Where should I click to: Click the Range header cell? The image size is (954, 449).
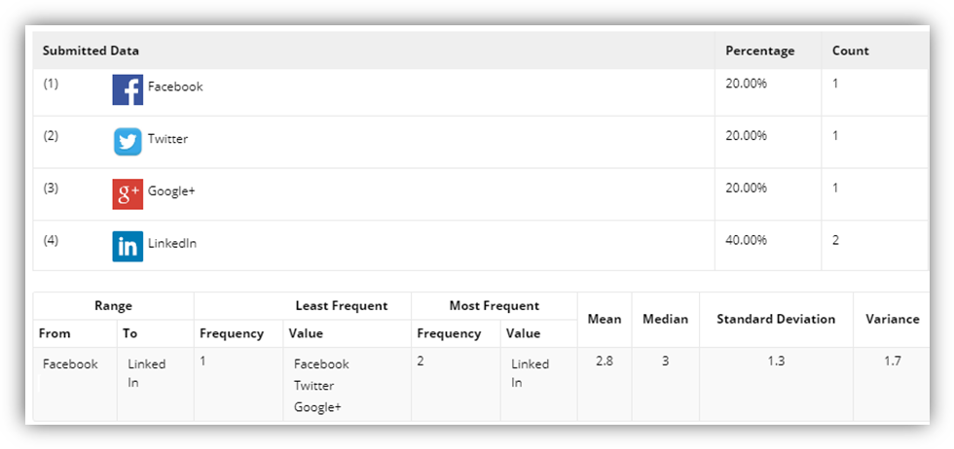click(113, 306)
